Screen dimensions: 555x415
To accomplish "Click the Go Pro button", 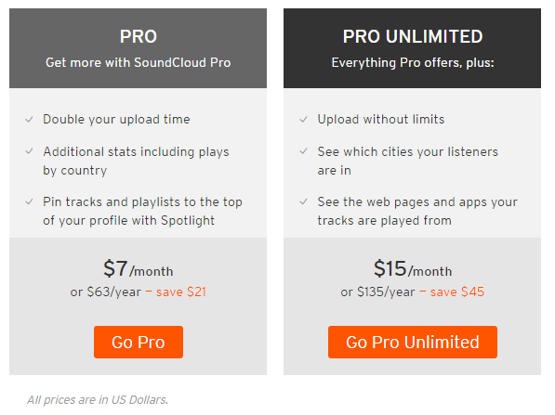I will coord(139,342).
